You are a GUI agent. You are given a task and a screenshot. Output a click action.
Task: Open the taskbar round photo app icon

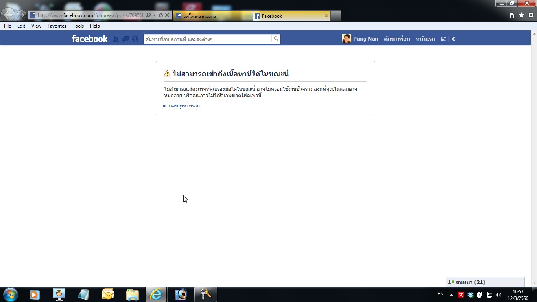pos(181,295)
